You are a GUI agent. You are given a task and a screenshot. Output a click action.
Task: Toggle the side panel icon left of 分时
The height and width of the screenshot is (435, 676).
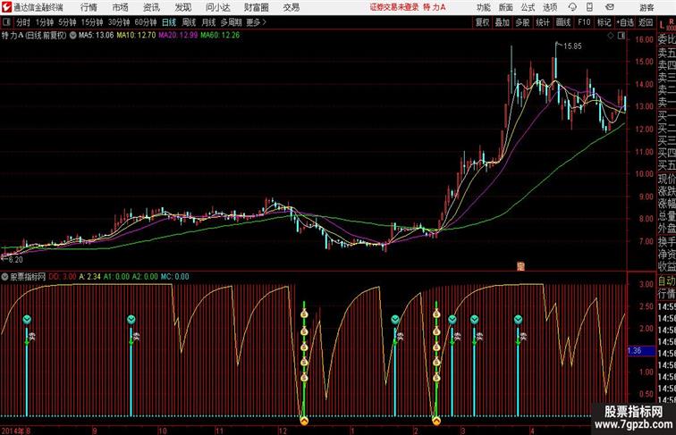point(6,22)
